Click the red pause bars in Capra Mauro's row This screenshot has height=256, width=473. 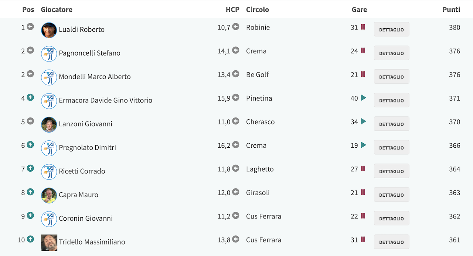tap(363, 192)
